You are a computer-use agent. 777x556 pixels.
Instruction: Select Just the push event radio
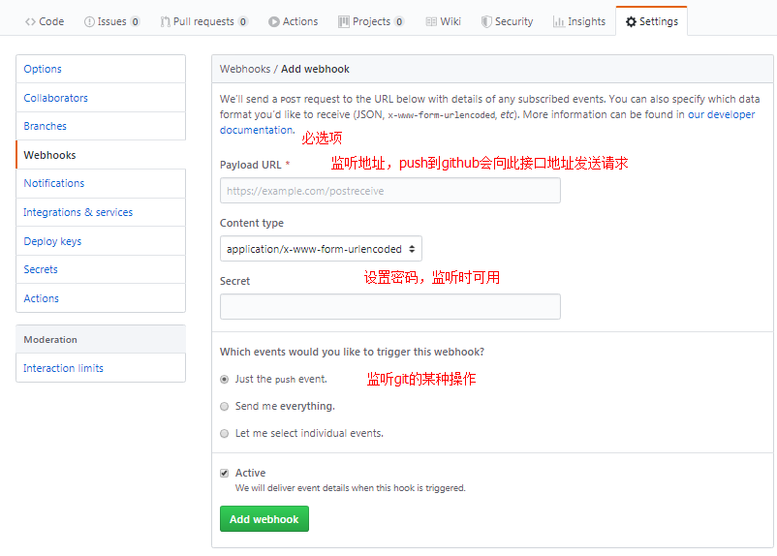click(x=225, y=380)
